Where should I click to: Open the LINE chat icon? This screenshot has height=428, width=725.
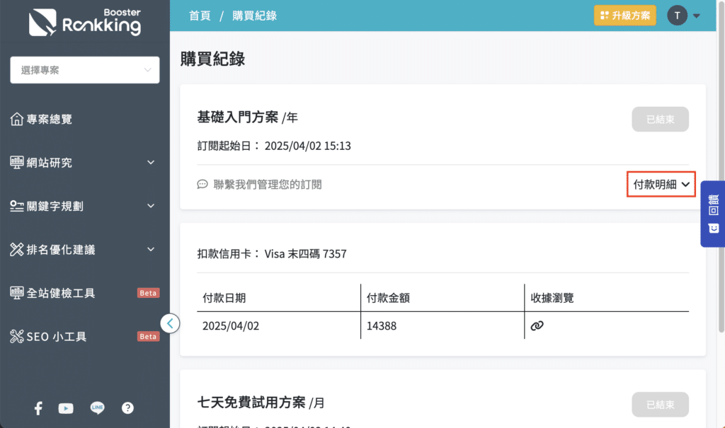click(97, 408)
